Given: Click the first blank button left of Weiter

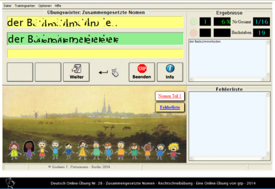Looking at the screenshot, I should (x=20, y=72).
